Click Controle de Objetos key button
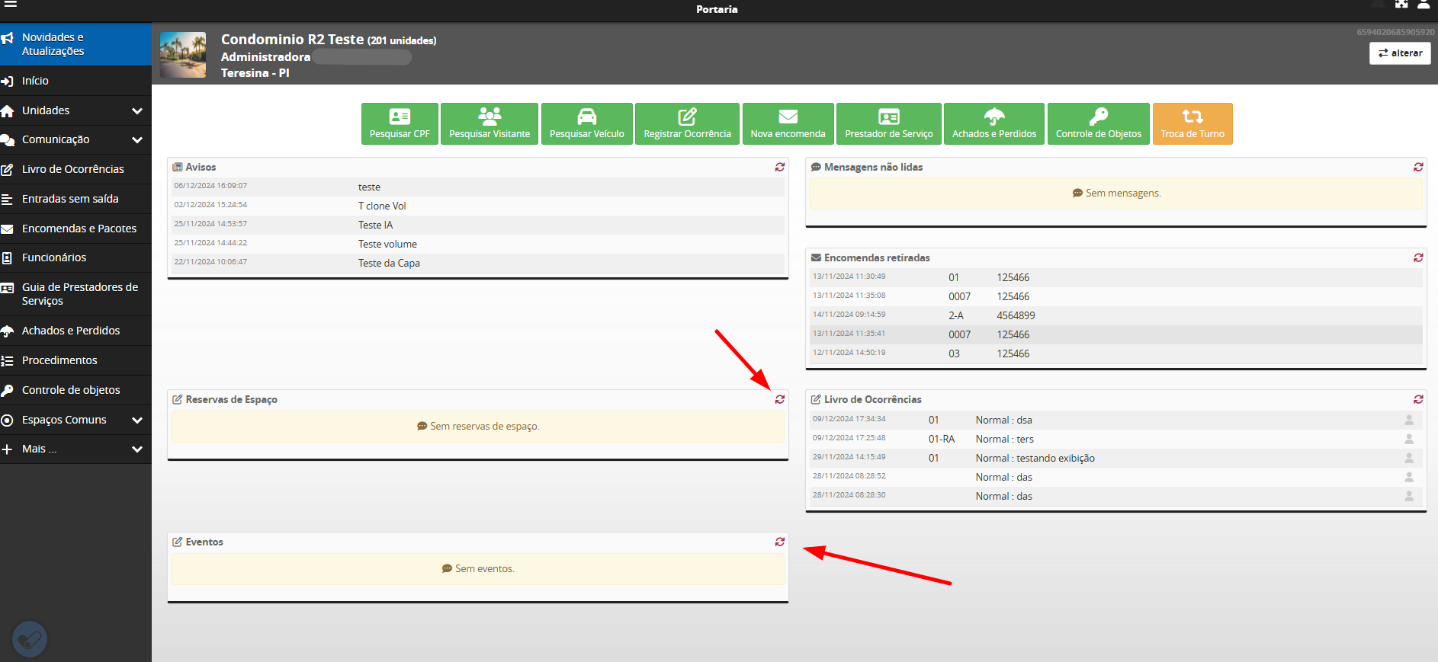The image size is (1438, 662). pos(1098,123)
